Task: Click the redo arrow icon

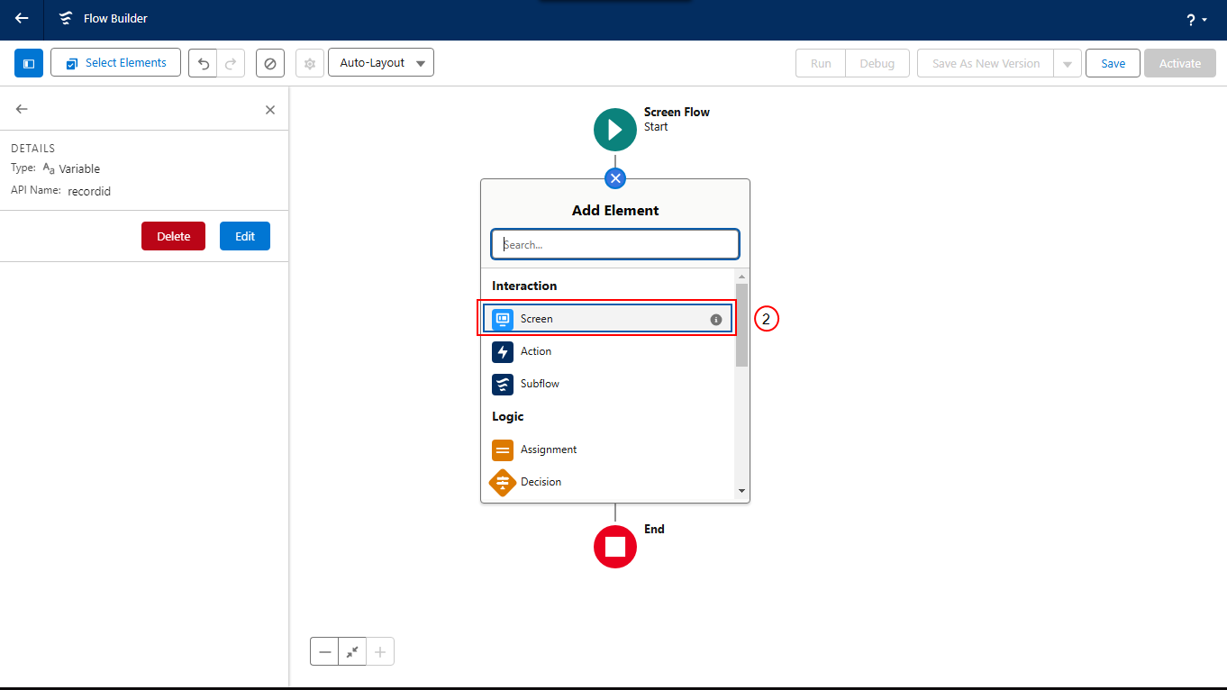Action: (231, 63)
